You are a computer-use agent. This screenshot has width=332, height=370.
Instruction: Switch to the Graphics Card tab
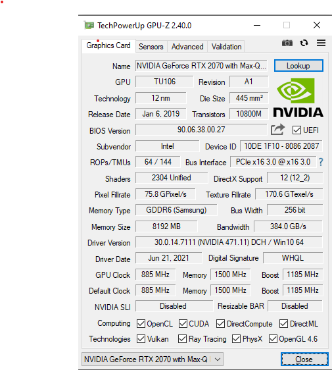tap(108, 45)
